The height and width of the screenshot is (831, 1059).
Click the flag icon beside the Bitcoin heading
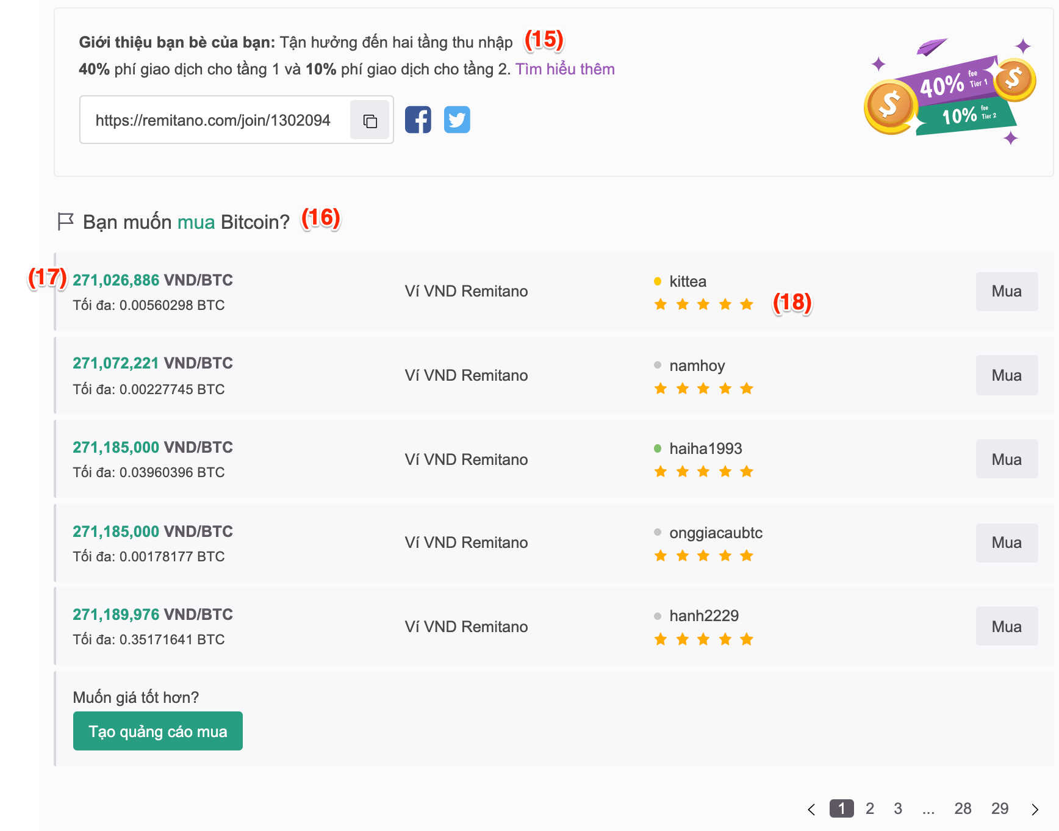pos(65,221)
